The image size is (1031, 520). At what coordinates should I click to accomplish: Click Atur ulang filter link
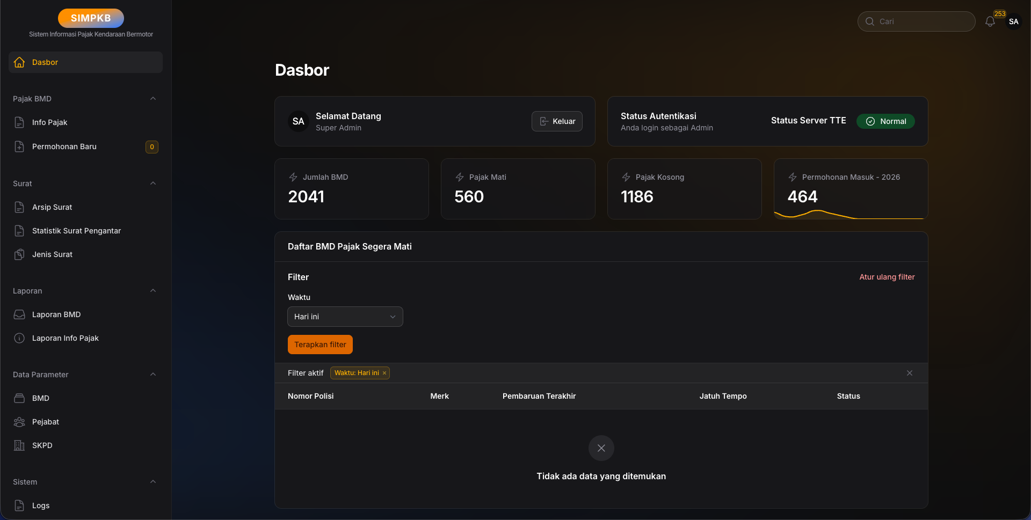pos(887,277)
